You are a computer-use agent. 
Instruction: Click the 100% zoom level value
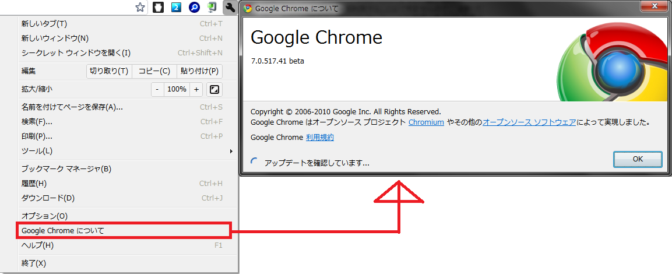tap(177, 89)
